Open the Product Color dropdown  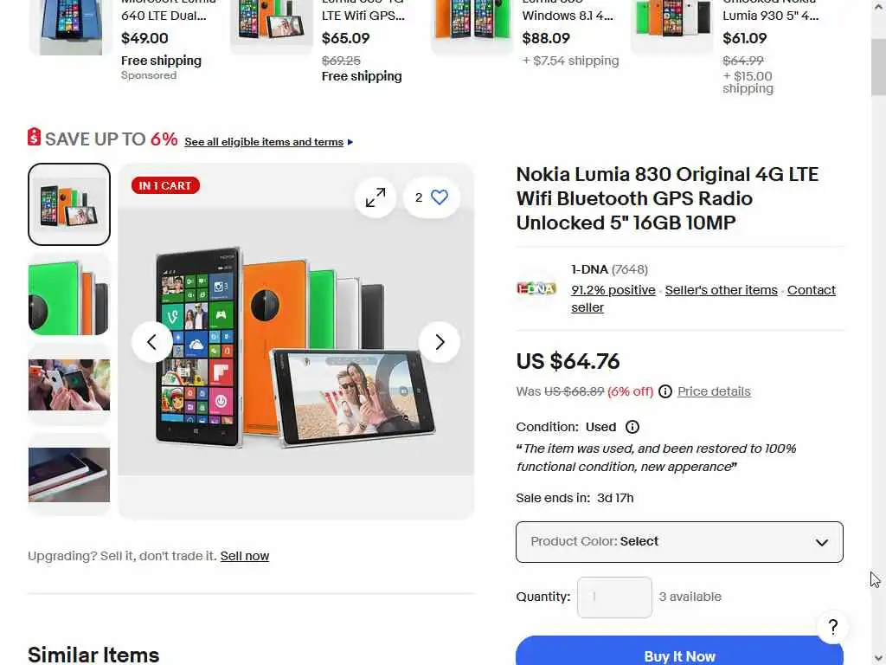(x=679, y=542)
